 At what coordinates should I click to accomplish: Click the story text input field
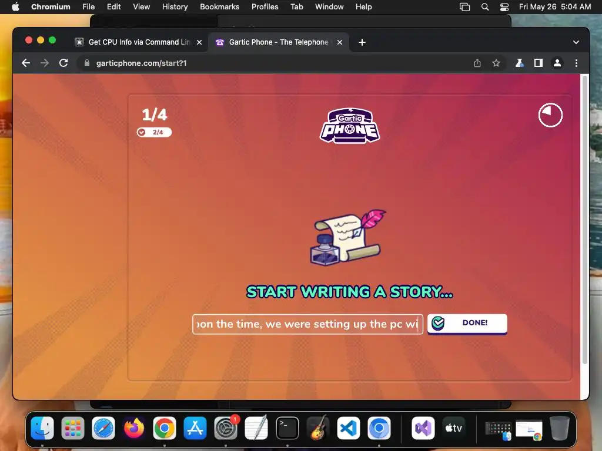tap(307, 324)
